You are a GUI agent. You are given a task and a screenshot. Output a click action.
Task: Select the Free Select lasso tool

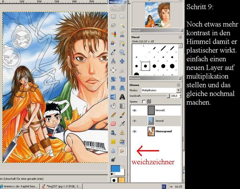tap(113, 25)
